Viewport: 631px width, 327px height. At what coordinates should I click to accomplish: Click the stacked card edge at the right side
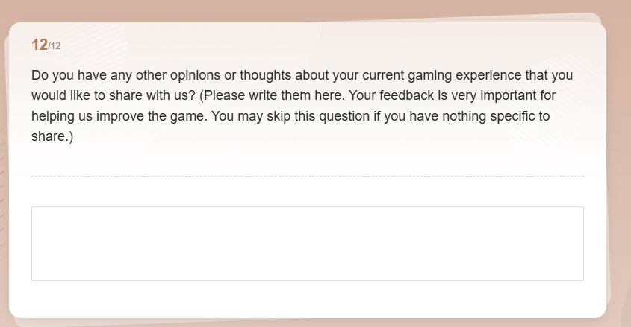609,160
